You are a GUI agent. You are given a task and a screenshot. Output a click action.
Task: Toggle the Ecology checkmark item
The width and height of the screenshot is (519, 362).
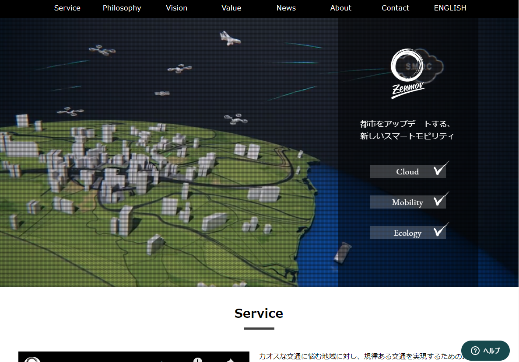pyautogui.click(x=408, y=233)
